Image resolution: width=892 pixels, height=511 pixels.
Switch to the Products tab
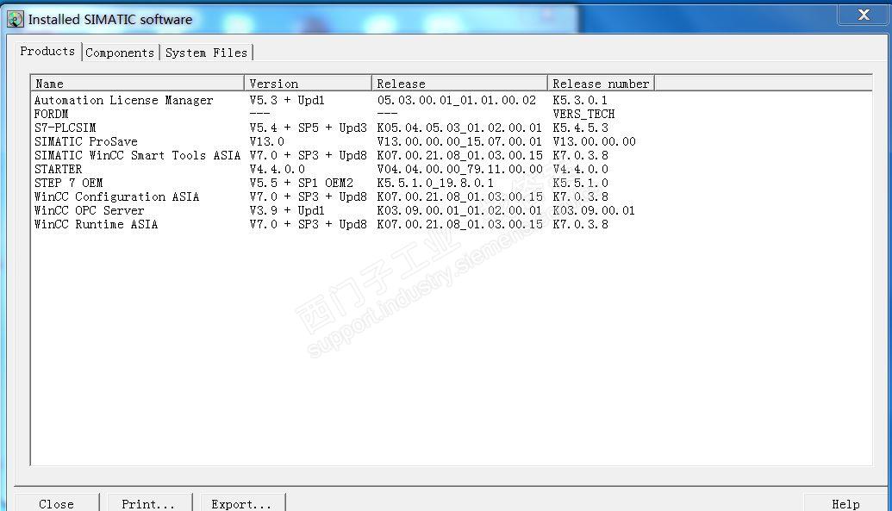[47, 51]
